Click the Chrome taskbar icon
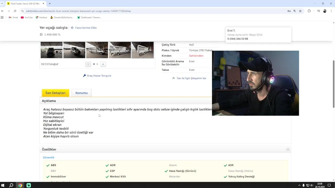This screenshot has height=188, width=335. click(20, 185)
